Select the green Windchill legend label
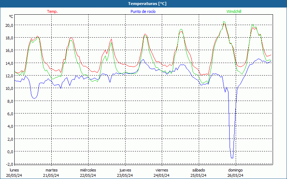This screenshot has height=179, width=287. (x=234, y=11)
